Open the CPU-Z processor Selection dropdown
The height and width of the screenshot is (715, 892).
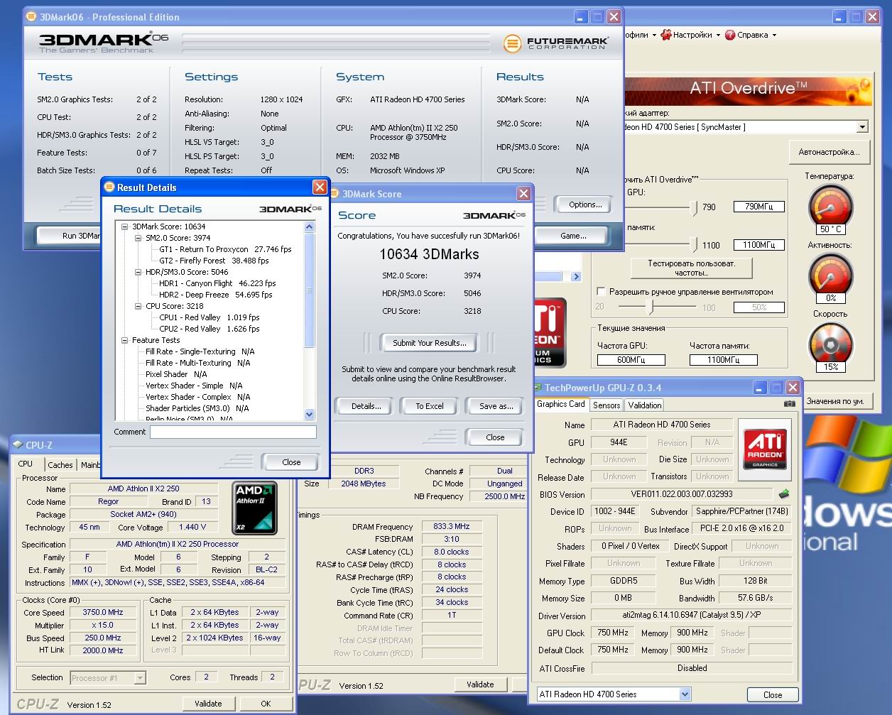(x=140, y=677)
